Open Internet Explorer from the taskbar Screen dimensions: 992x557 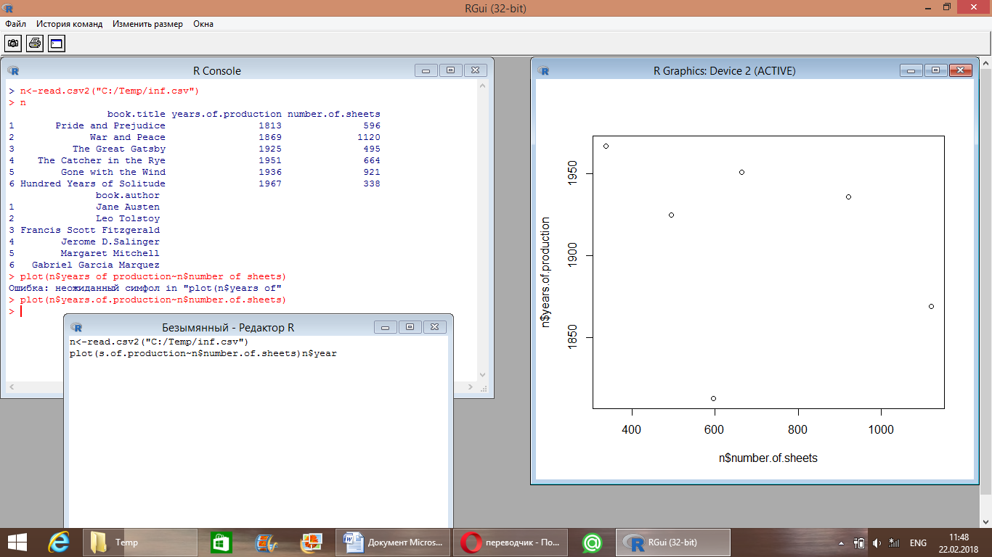coord(58,542)
